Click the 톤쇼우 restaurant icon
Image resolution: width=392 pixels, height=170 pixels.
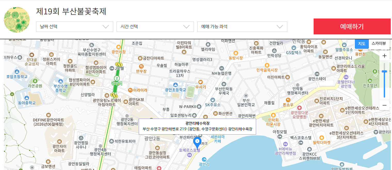(x=288, y=100)
